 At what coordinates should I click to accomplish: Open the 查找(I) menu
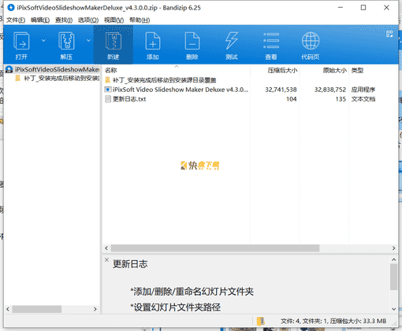(64, 20)
